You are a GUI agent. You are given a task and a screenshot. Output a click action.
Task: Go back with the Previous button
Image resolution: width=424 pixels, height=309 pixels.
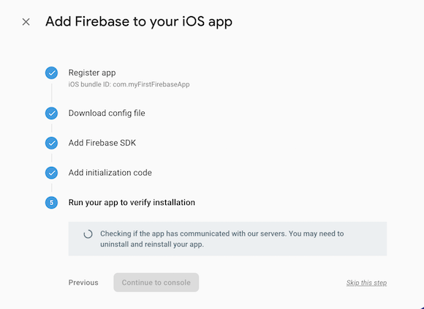[83, 283]
